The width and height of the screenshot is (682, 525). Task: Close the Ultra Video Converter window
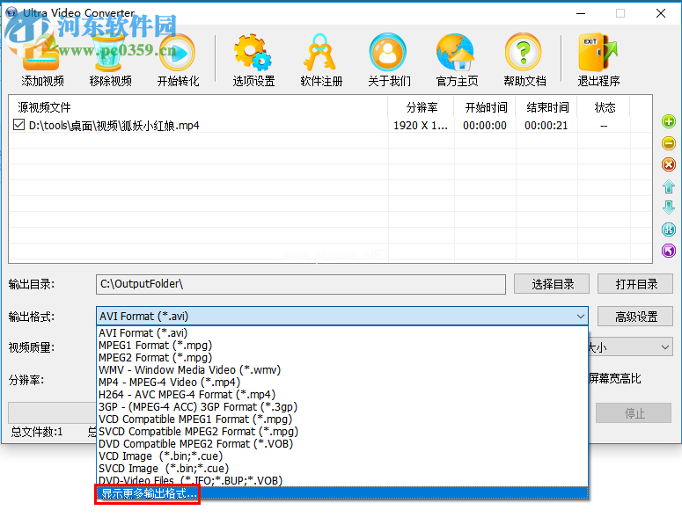tap(661, 13)
